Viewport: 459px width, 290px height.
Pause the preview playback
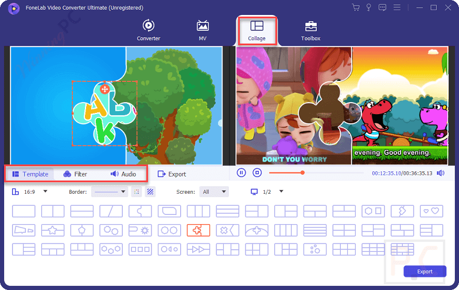click(x=241, y=173)
